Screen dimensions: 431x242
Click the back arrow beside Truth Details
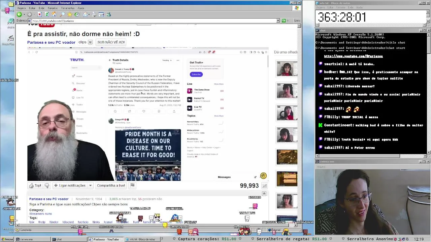pos(110,60)
